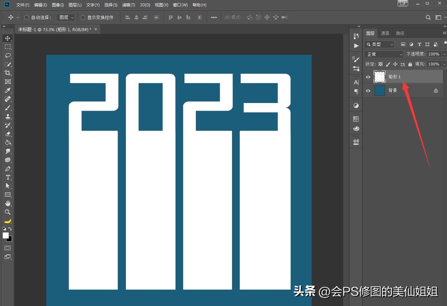This screenshot has width=447, height=306.
Task: Click the 矩形 1 layer thumbnail
Action: (x=380, y=77)
